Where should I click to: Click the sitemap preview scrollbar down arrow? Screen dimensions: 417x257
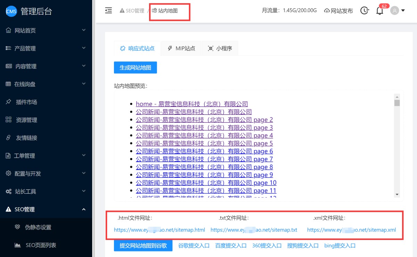[397, 194]
